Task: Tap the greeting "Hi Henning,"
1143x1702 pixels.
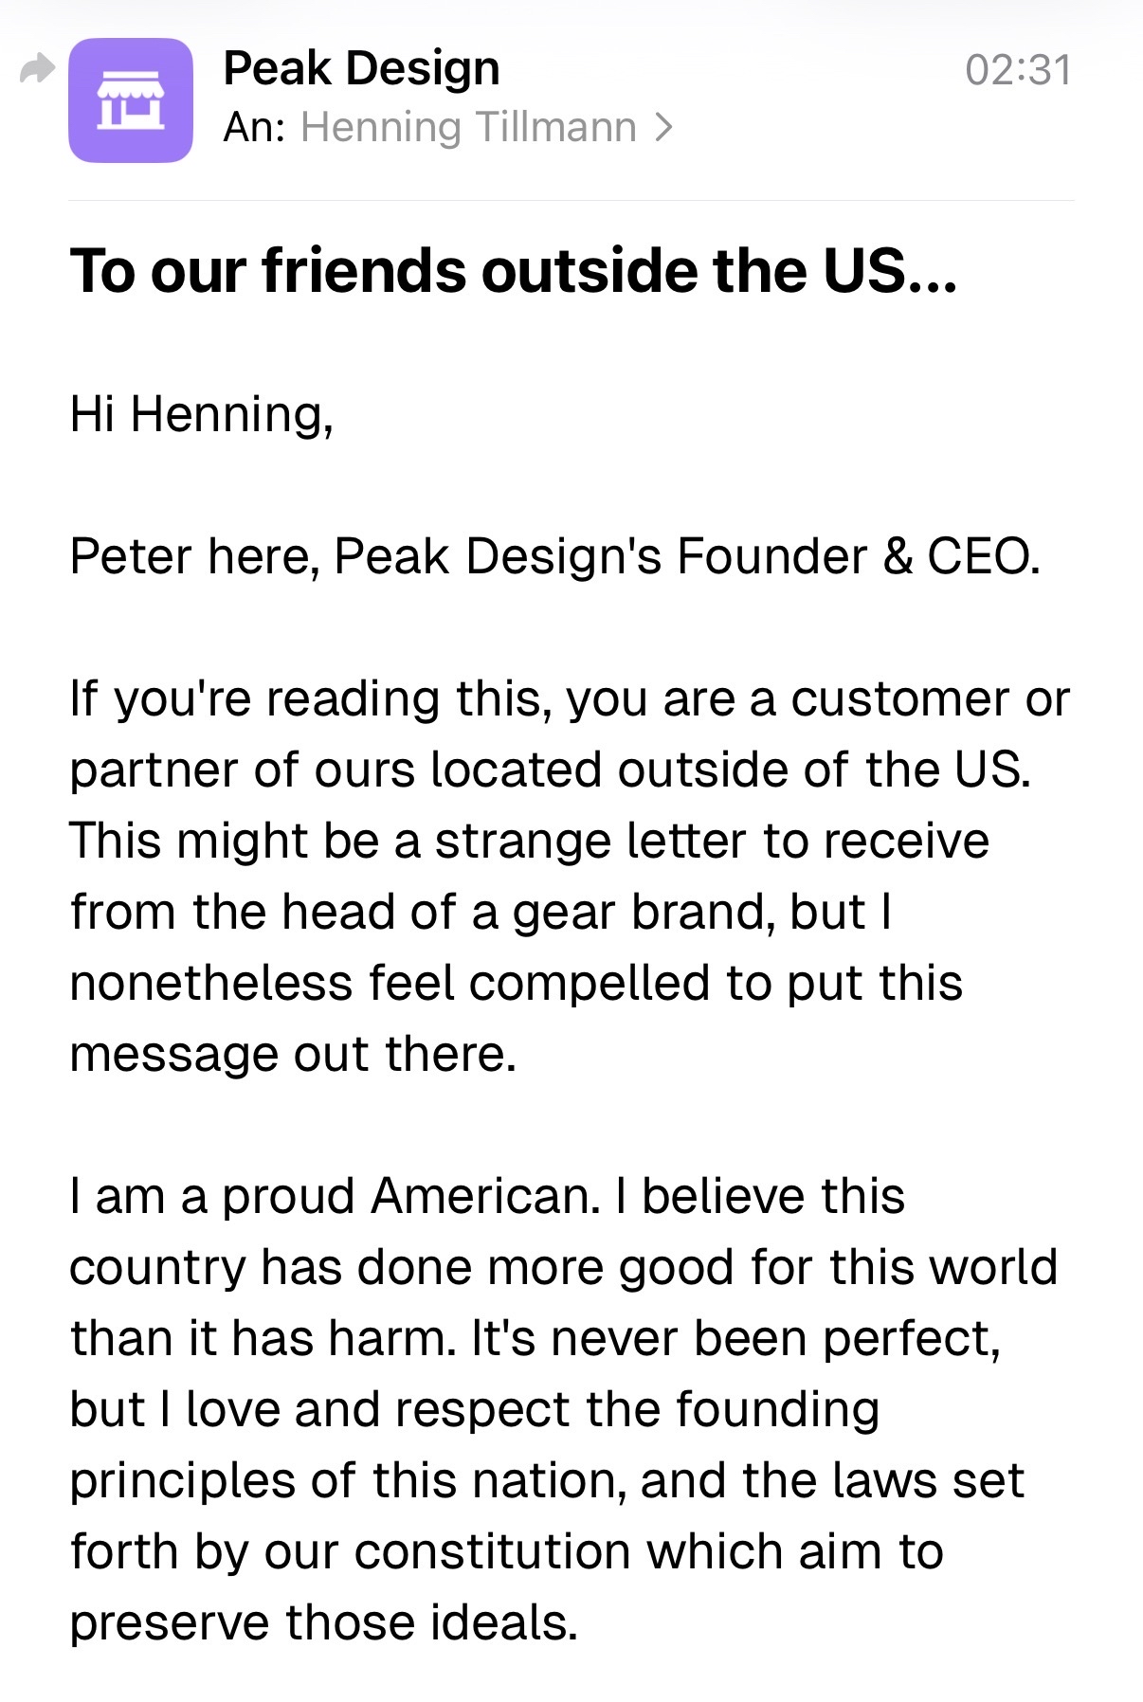Action: (x=202, y=414)
